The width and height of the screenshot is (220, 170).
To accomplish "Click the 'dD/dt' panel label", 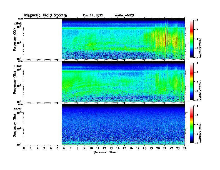I will point(18,66).
